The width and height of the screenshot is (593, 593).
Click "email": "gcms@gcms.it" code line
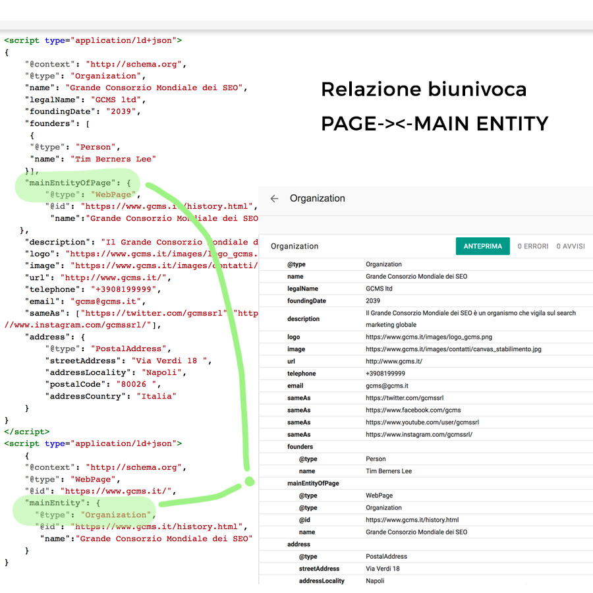pyautogui.click(x=85, y=301)
